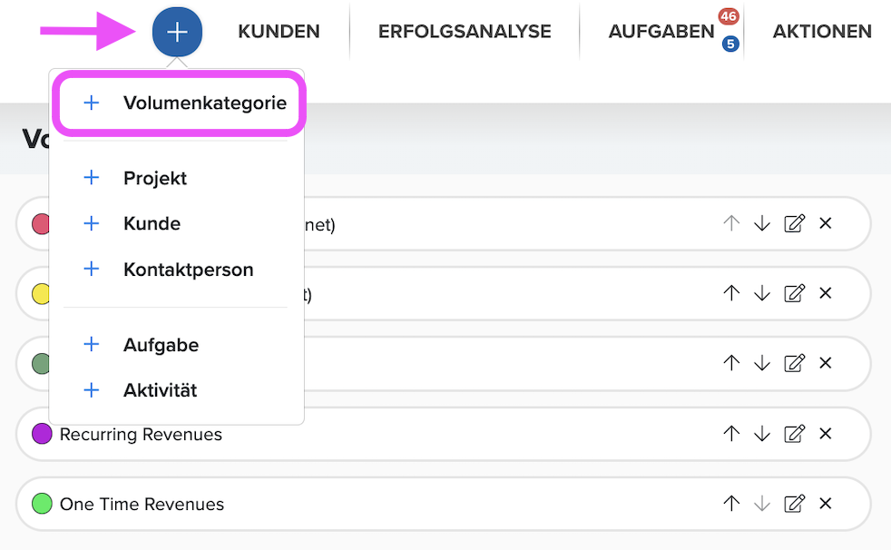Viewport: 891px width, 550px height.
Task: Open the KUNDEN tab
Action: 279,31
